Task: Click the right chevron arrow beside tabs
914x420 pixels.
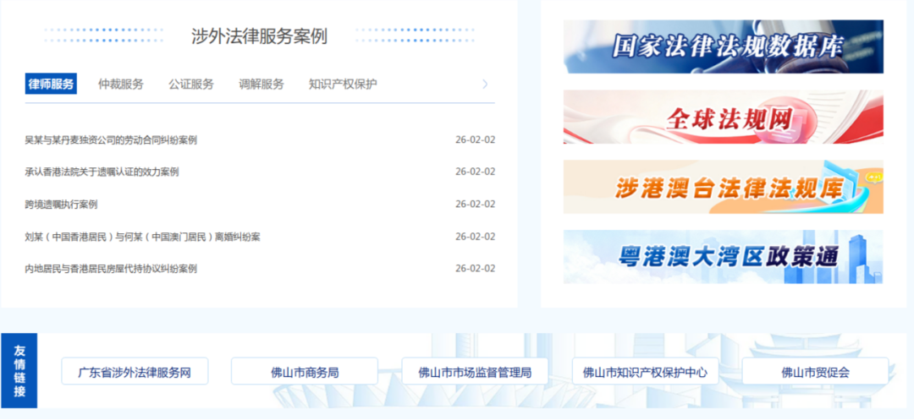Action: click(x=485, y=84)
